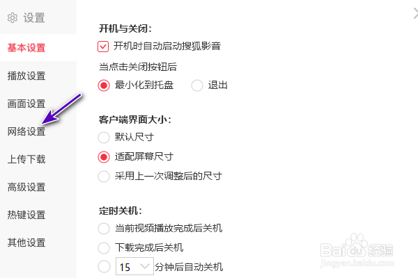Enable shutdown after download completes

[x=104, y=247]
